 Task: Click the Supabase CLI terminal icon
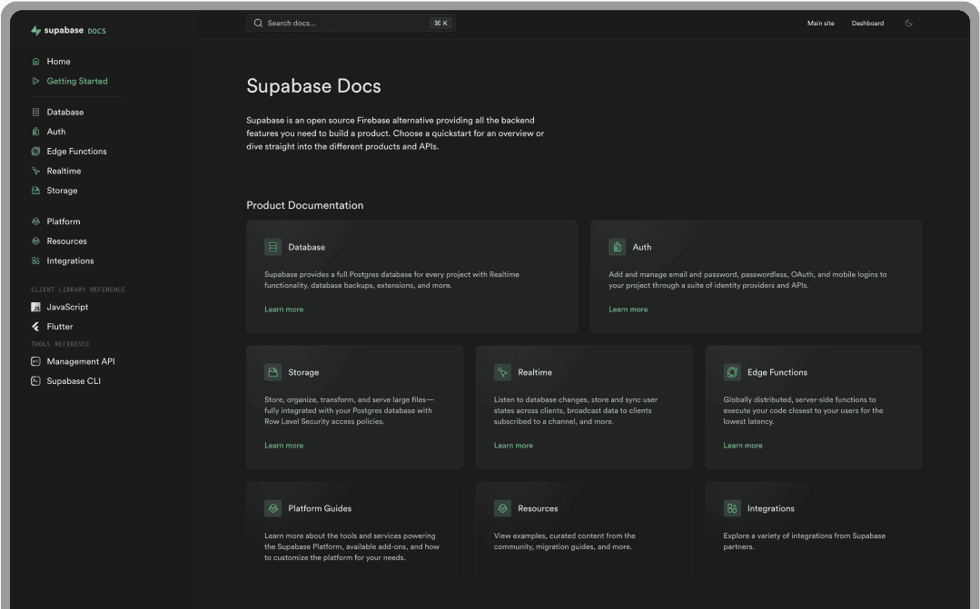(x=35, y=381)
